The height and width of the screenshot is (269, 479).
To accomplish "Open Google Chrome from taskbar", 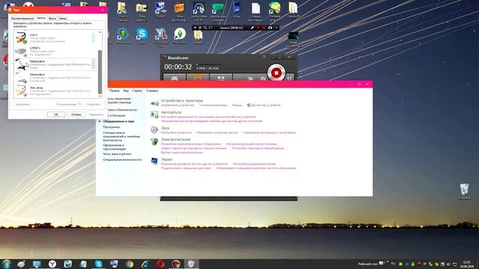I will point(129,264).
